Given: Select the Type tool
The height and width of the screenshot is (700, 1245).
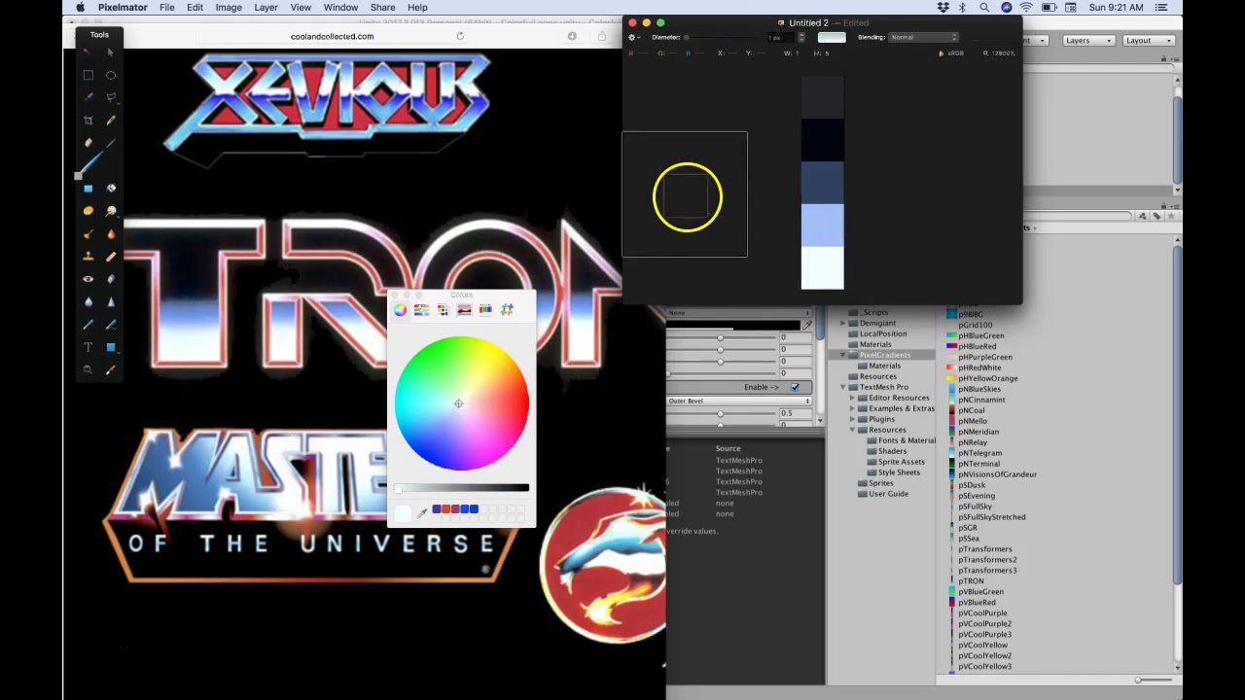Looking at the screenshot, I should [89, 347].
